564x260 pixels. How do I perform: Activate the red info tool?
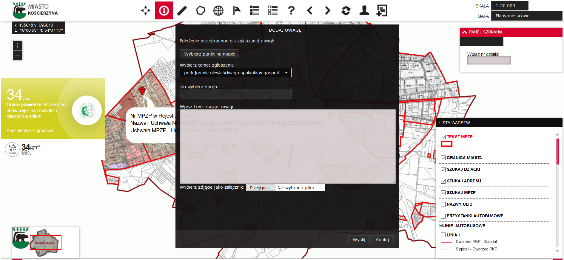tap(164, 11)
